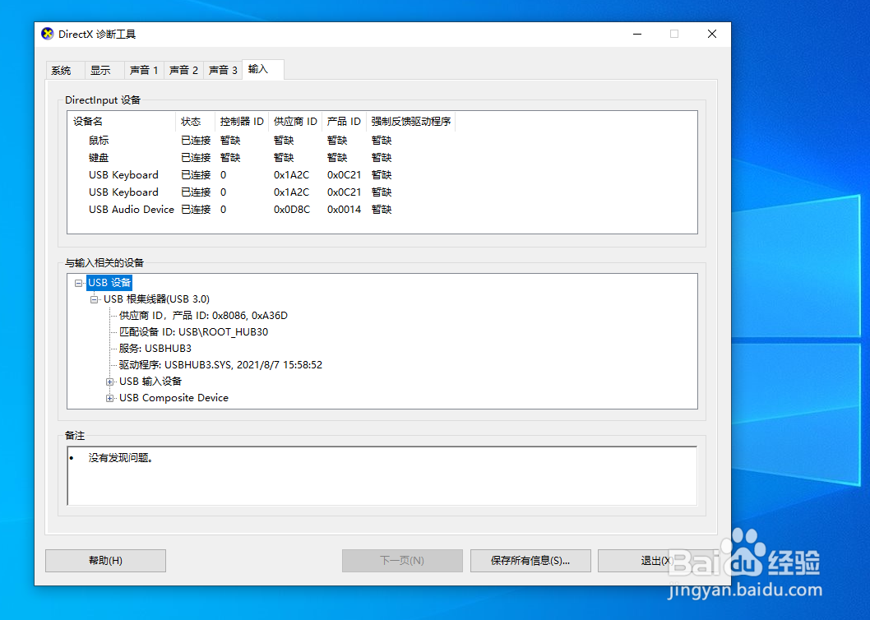The height and width of the screenshot is (620, 870).
Task: Minimize the DirectX 诊断工具 window
Action: 637,34
